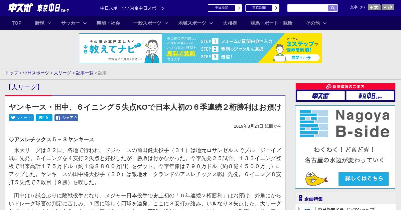Click 中日スポーツ / 東京中日スポーツ header text
This screenshot has width=401, height=210.
pos(132,8)
